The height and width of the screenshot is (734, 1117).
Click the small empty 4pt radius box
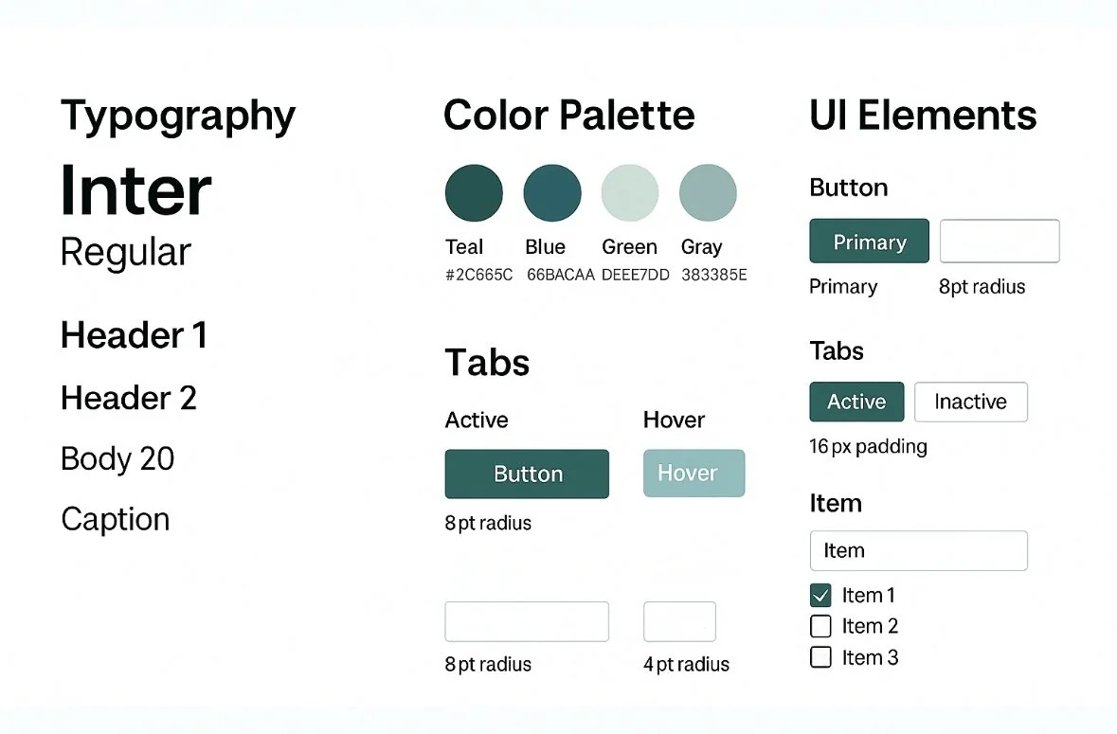pos(679,622)
